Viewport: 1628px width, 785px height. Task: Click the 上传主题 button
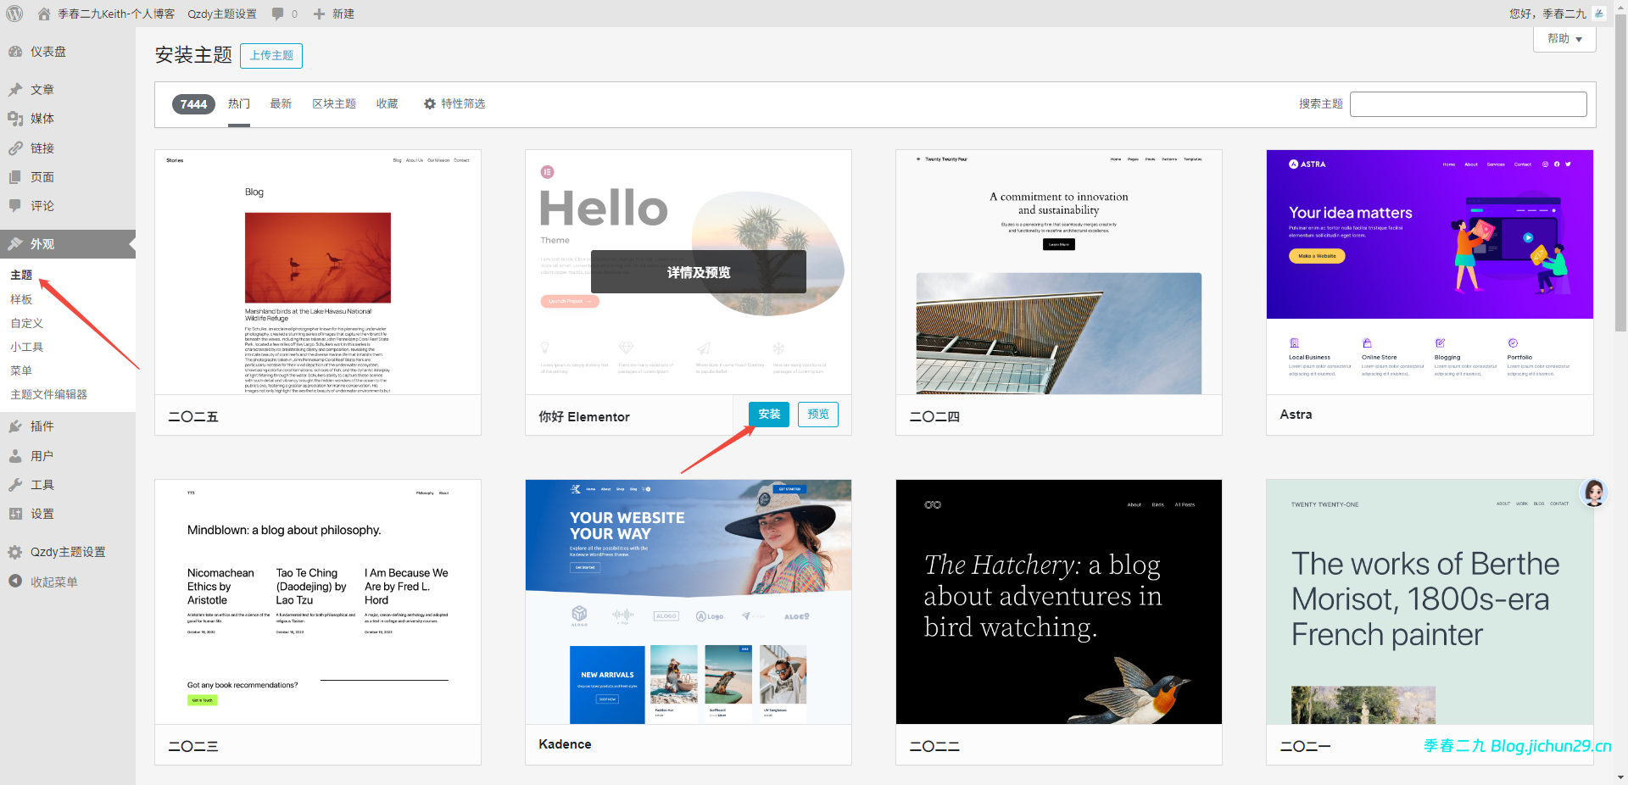pyautogui.click(x=271, y=55)
